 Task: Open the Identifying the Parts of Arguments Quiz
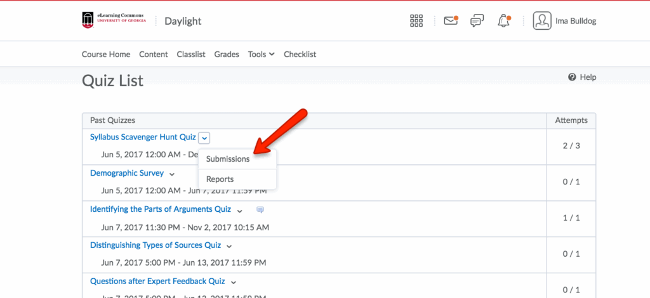tap(160, 209)
